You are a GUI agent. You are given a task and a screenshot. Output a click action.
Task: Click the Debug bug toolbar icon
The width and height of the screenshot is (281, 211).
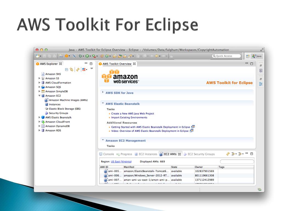point(80,56)
